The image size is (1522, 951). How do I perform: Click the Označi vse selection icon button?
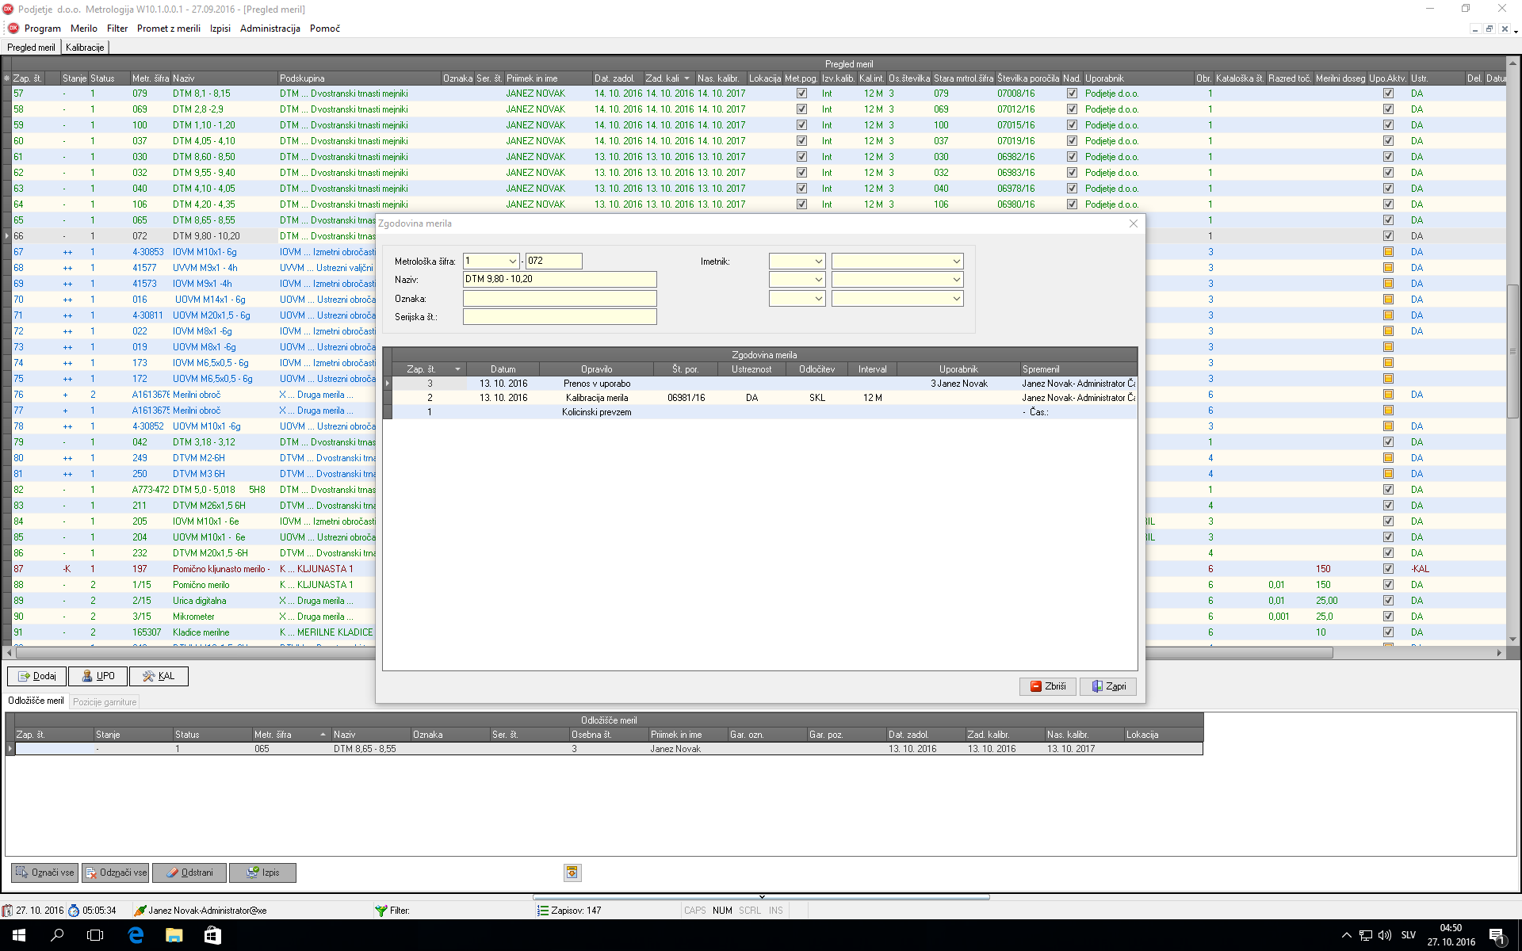[x=44, y=873]
